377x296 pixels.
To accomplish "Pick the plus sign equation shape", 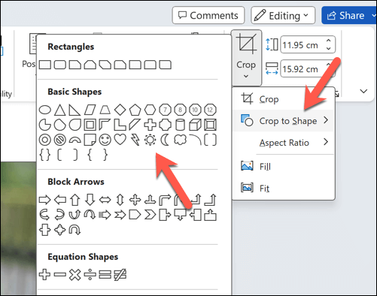I will (44, 275).
